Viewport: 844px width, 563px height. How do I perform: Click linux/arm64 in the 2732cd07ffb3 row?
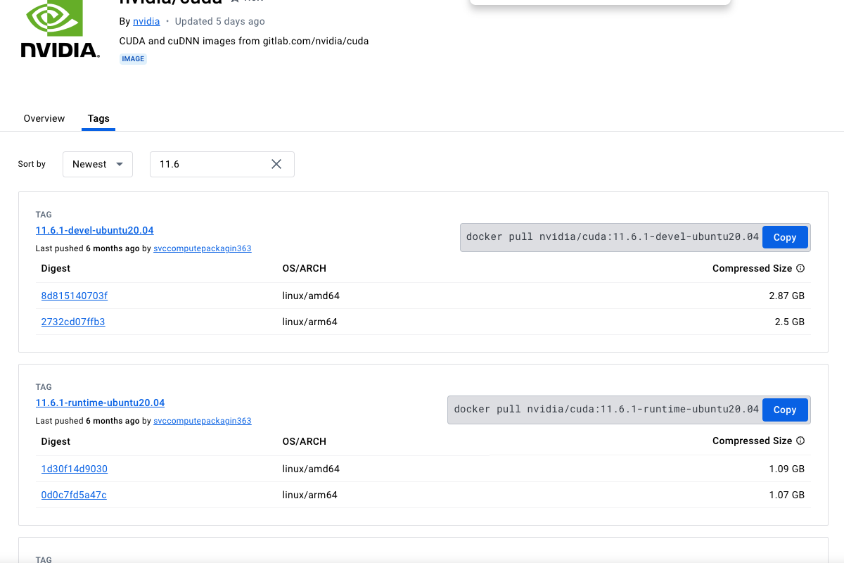pyautogui.click(x=310, y=322)
